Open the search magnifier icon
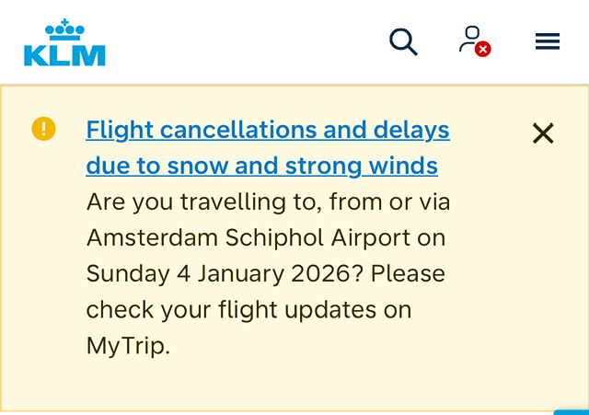Viewport: 589px width, 415px height. pos(403,41)
